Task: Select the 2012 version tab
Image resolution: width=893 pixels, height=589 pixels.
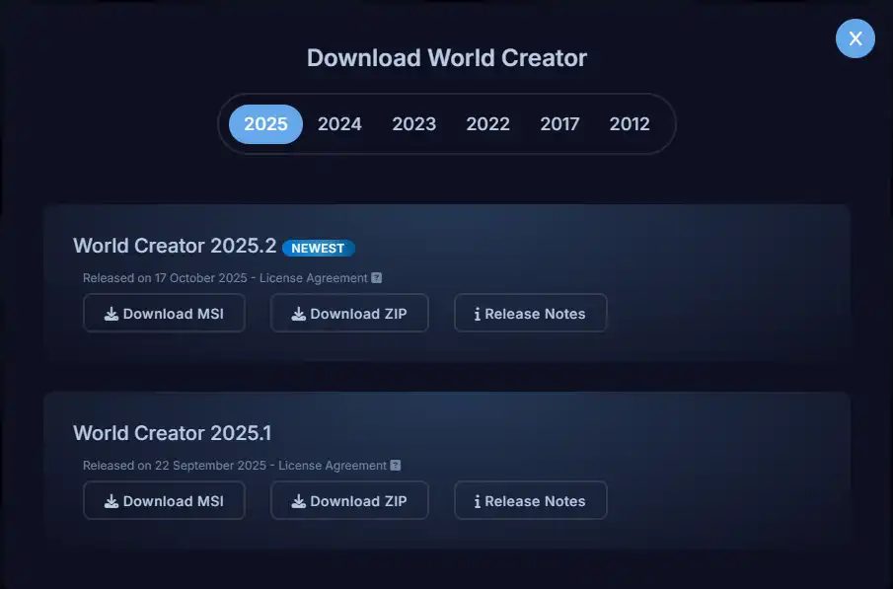Action: [x=630, y=124]
